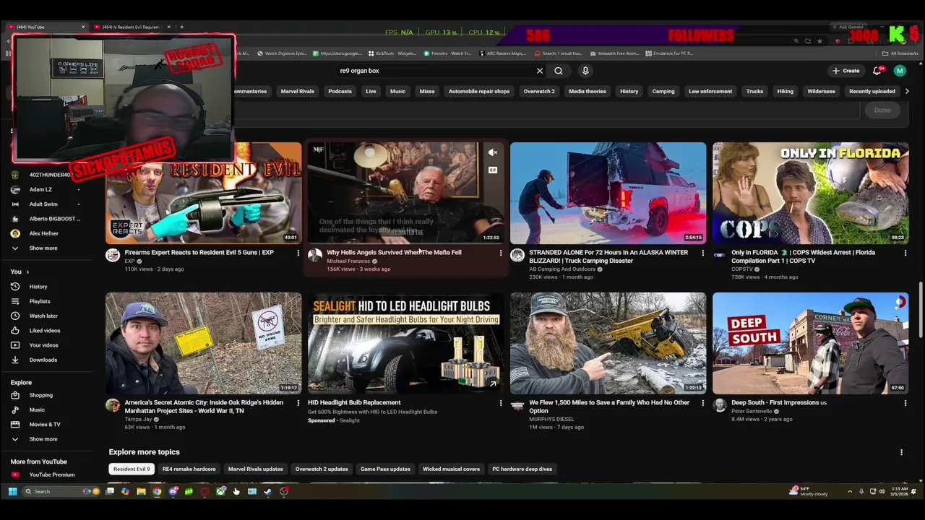Open Downloads in the sidebar
Screen dimensions: 925x520
point(43,360)
